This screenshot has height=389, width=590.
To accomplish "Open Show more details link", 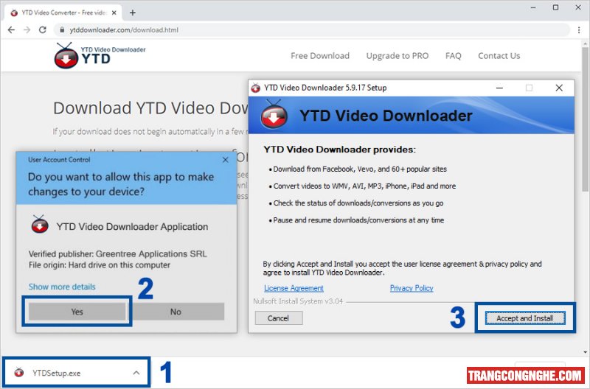I will 62,287.
